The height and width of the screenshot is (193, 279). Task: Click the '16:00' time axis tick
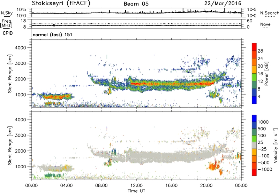click(x=171, y=186)
